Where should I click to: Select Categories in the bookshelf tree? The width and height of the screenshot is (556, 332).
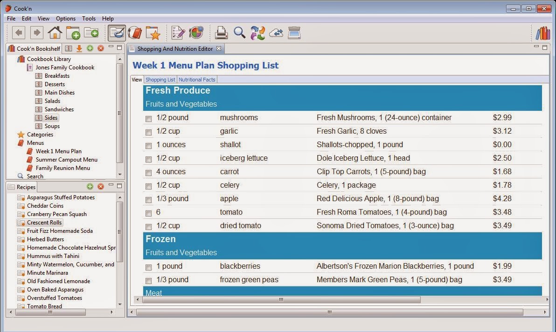40,135
